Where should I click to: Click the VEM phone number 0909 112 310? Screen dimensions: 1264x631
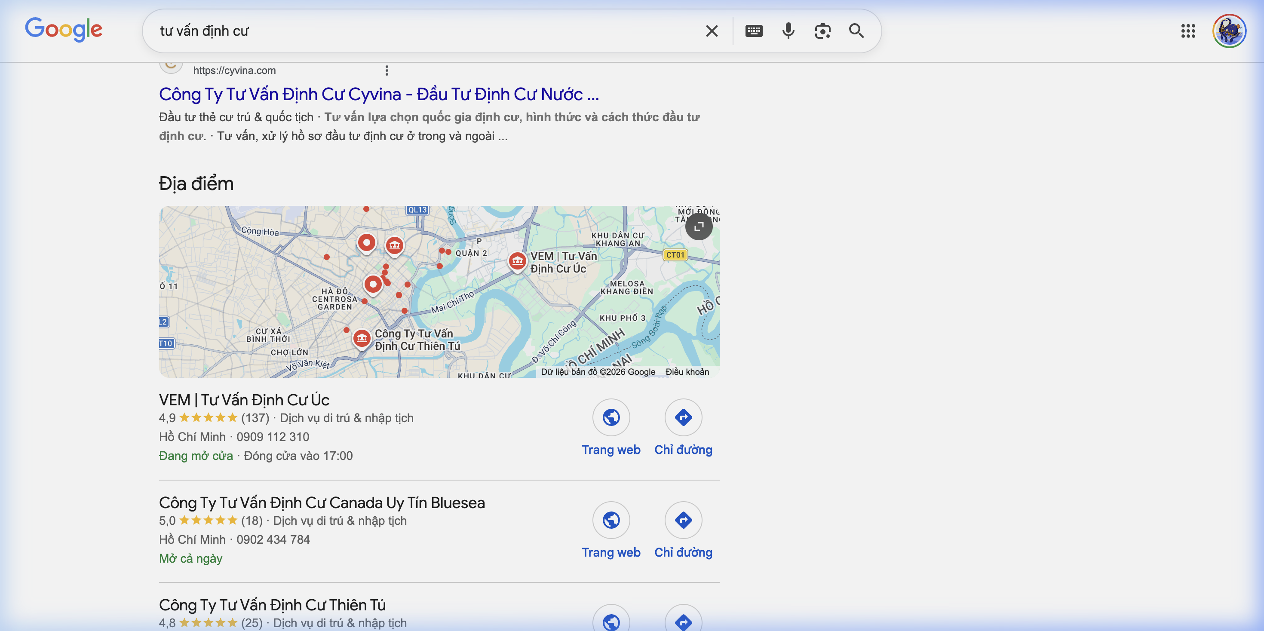[x=273, y=437]
